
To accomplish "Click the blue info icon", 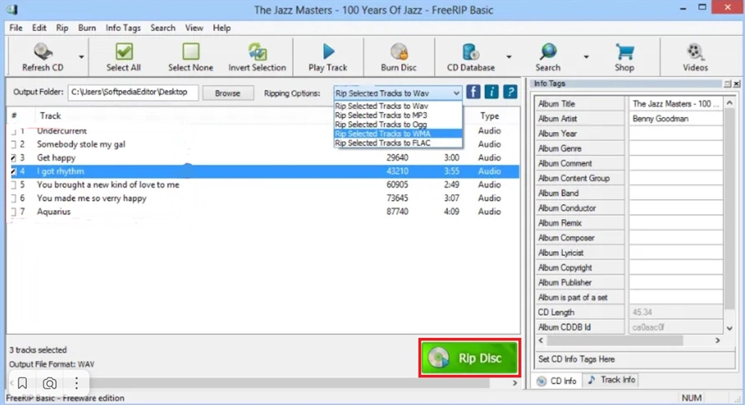I will pyautogui.click(x=491, y=92).
